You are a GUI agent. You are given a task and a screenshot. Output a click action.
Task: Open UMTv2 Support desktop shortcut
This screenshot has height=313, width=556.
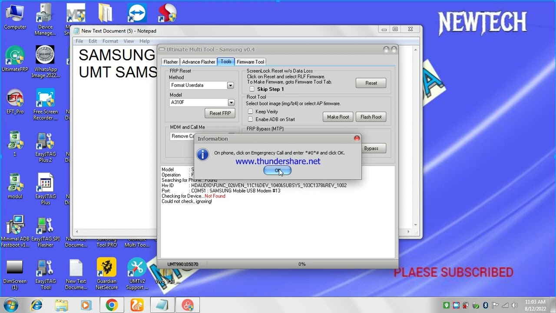pos(137,274)
